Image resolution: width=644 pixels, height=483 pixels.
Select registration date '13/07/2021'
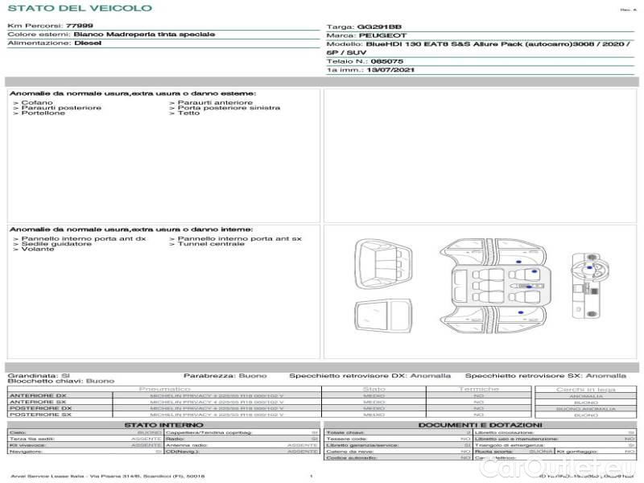[x=390, y=70]
